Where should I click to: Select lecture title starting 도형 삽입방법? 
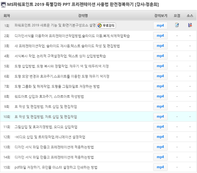pos(62,66)
